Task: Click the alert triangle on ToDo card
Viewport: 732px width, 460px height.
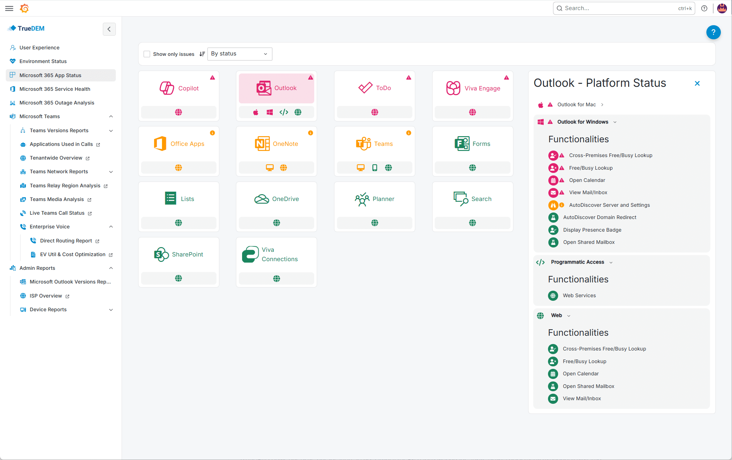Action: 409,77
